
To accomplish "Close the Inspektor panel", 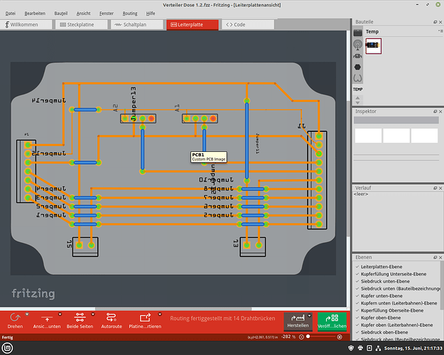I will (x=440, y=111).
